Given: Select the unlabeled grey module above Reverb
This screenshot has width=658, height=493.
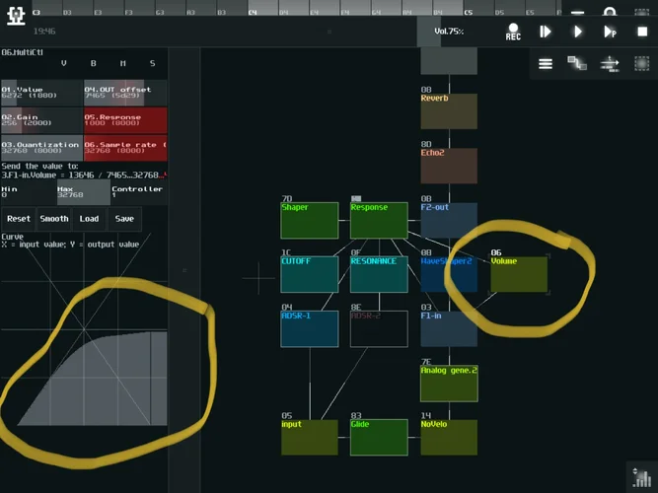Looking at the screenshot, I should 449,61.
